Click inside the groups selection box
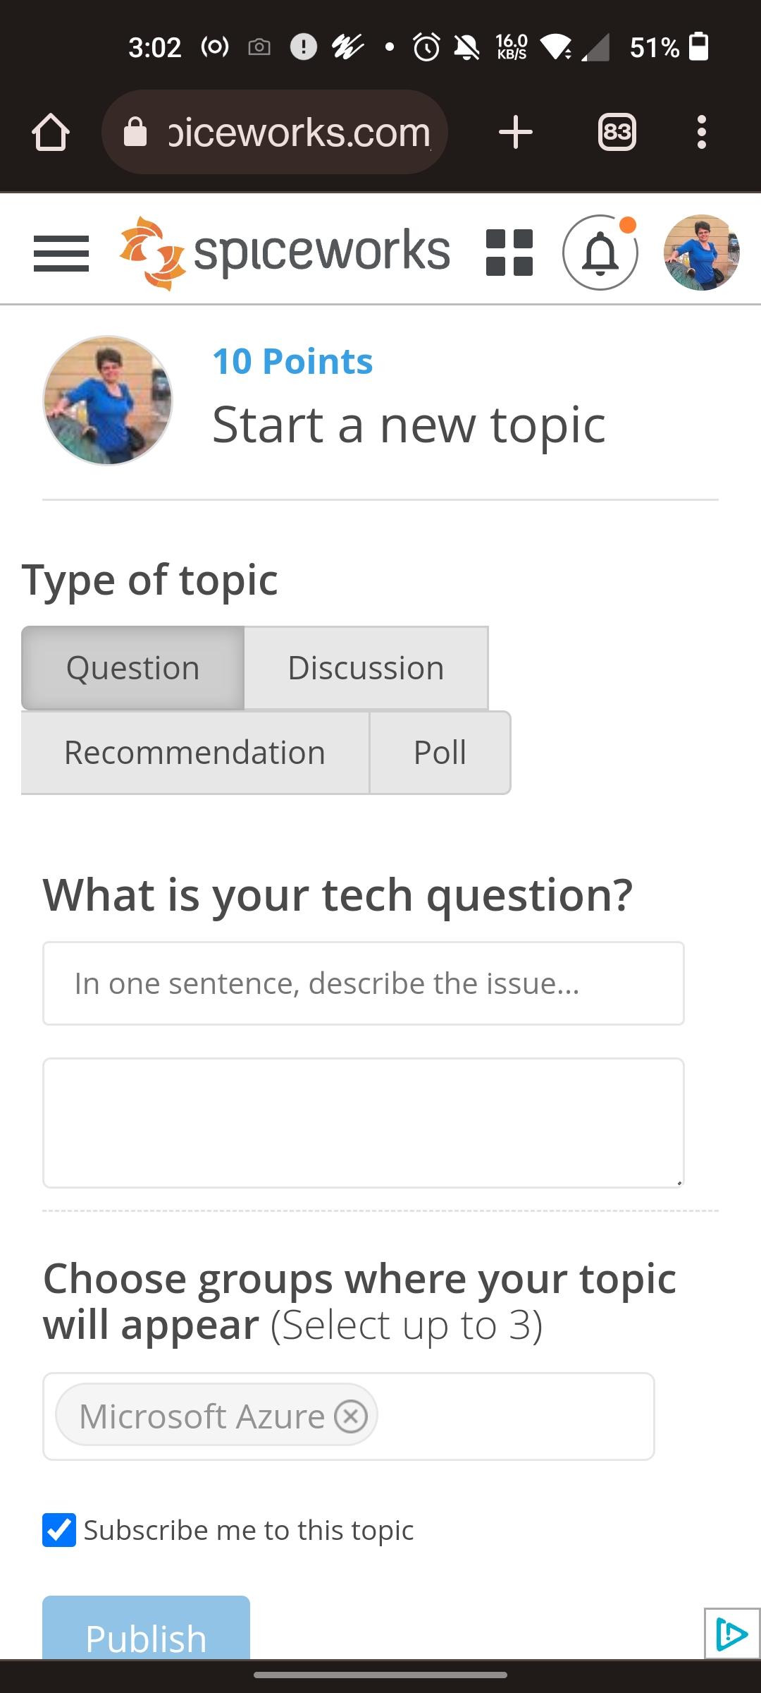The height and width of the screenshot is (1693, 761). [x=514, y=1416]
